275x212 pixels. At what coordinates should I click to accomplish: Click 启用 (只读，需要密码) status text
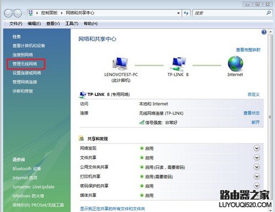[165, 167]
